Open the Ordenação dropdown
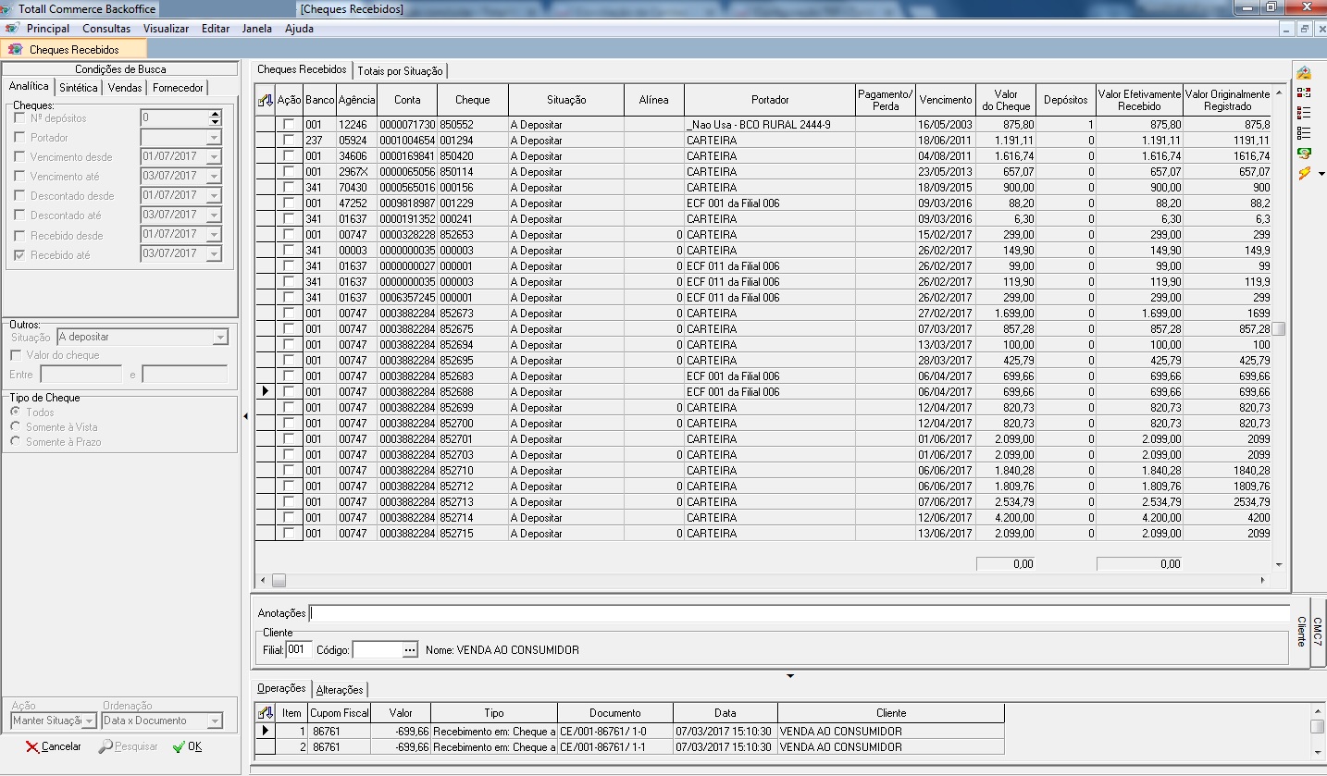The width and height of the screenshot is (1327, 776). tap(215, 721)
